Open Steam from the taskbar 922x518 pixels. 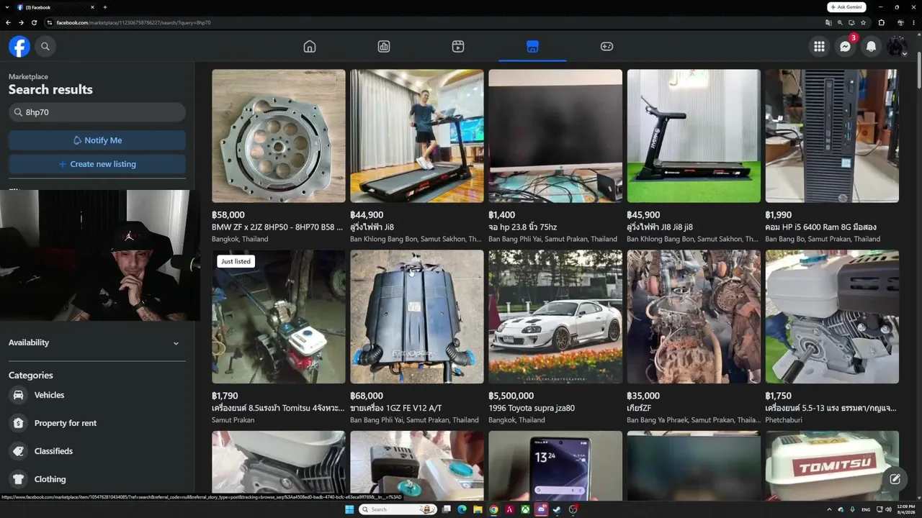pyautogui.click(x=557, y=509)
